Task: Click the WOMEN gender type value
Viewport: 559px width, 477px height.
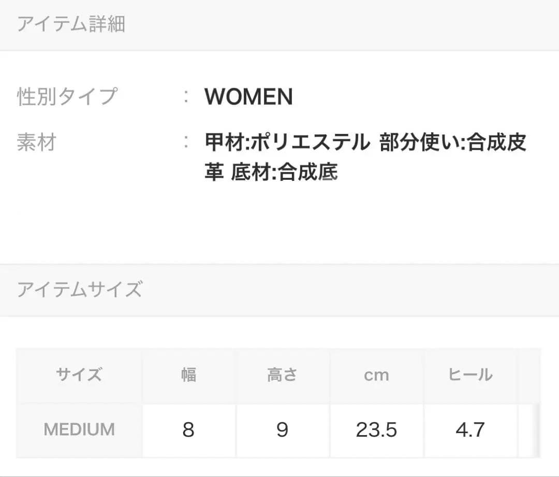Action: 248,96
